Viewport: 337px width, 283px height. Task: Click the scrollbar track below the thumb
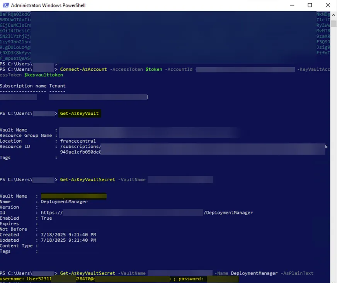pos(334,155)
